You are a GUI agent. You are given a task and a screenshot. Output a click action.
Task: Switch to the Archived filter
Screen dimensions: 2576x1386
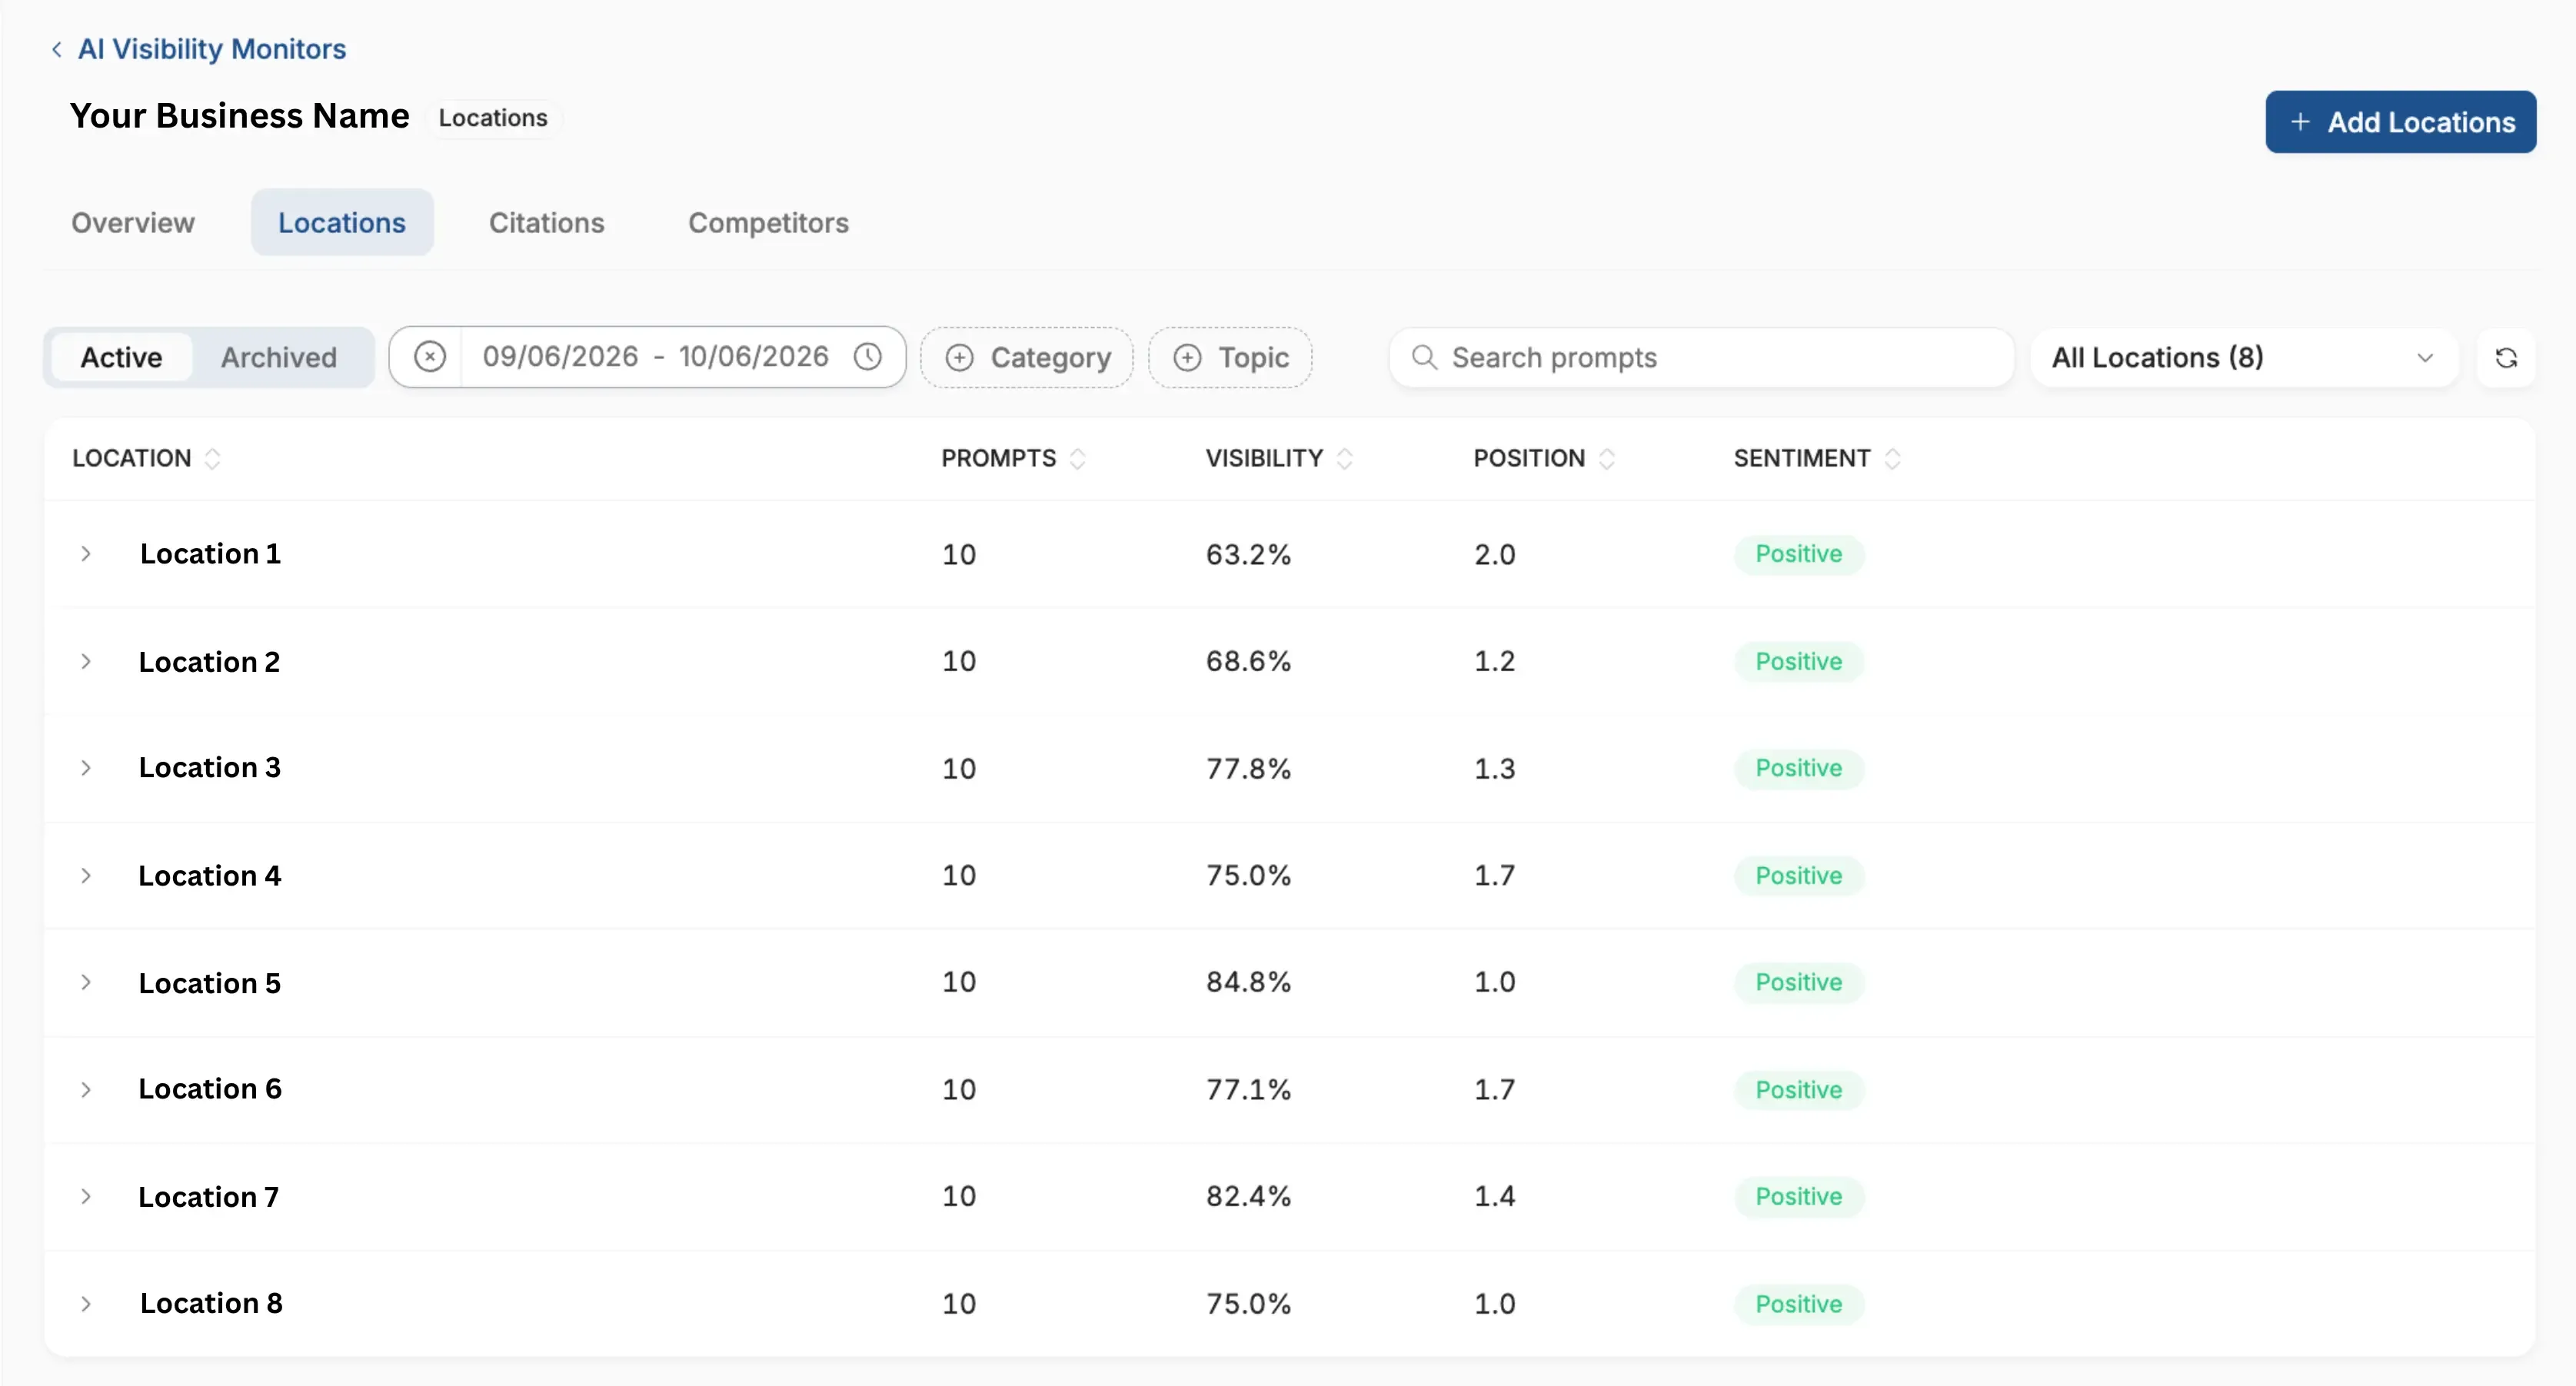click(x=279, y=358)
